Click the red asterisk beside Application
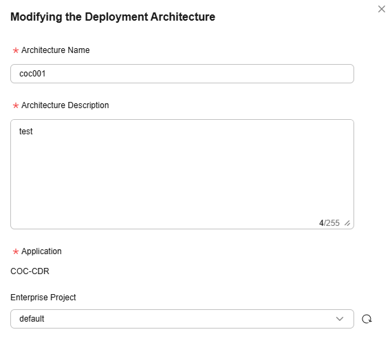Screen dimensions: 392x343 click(16, 251)
